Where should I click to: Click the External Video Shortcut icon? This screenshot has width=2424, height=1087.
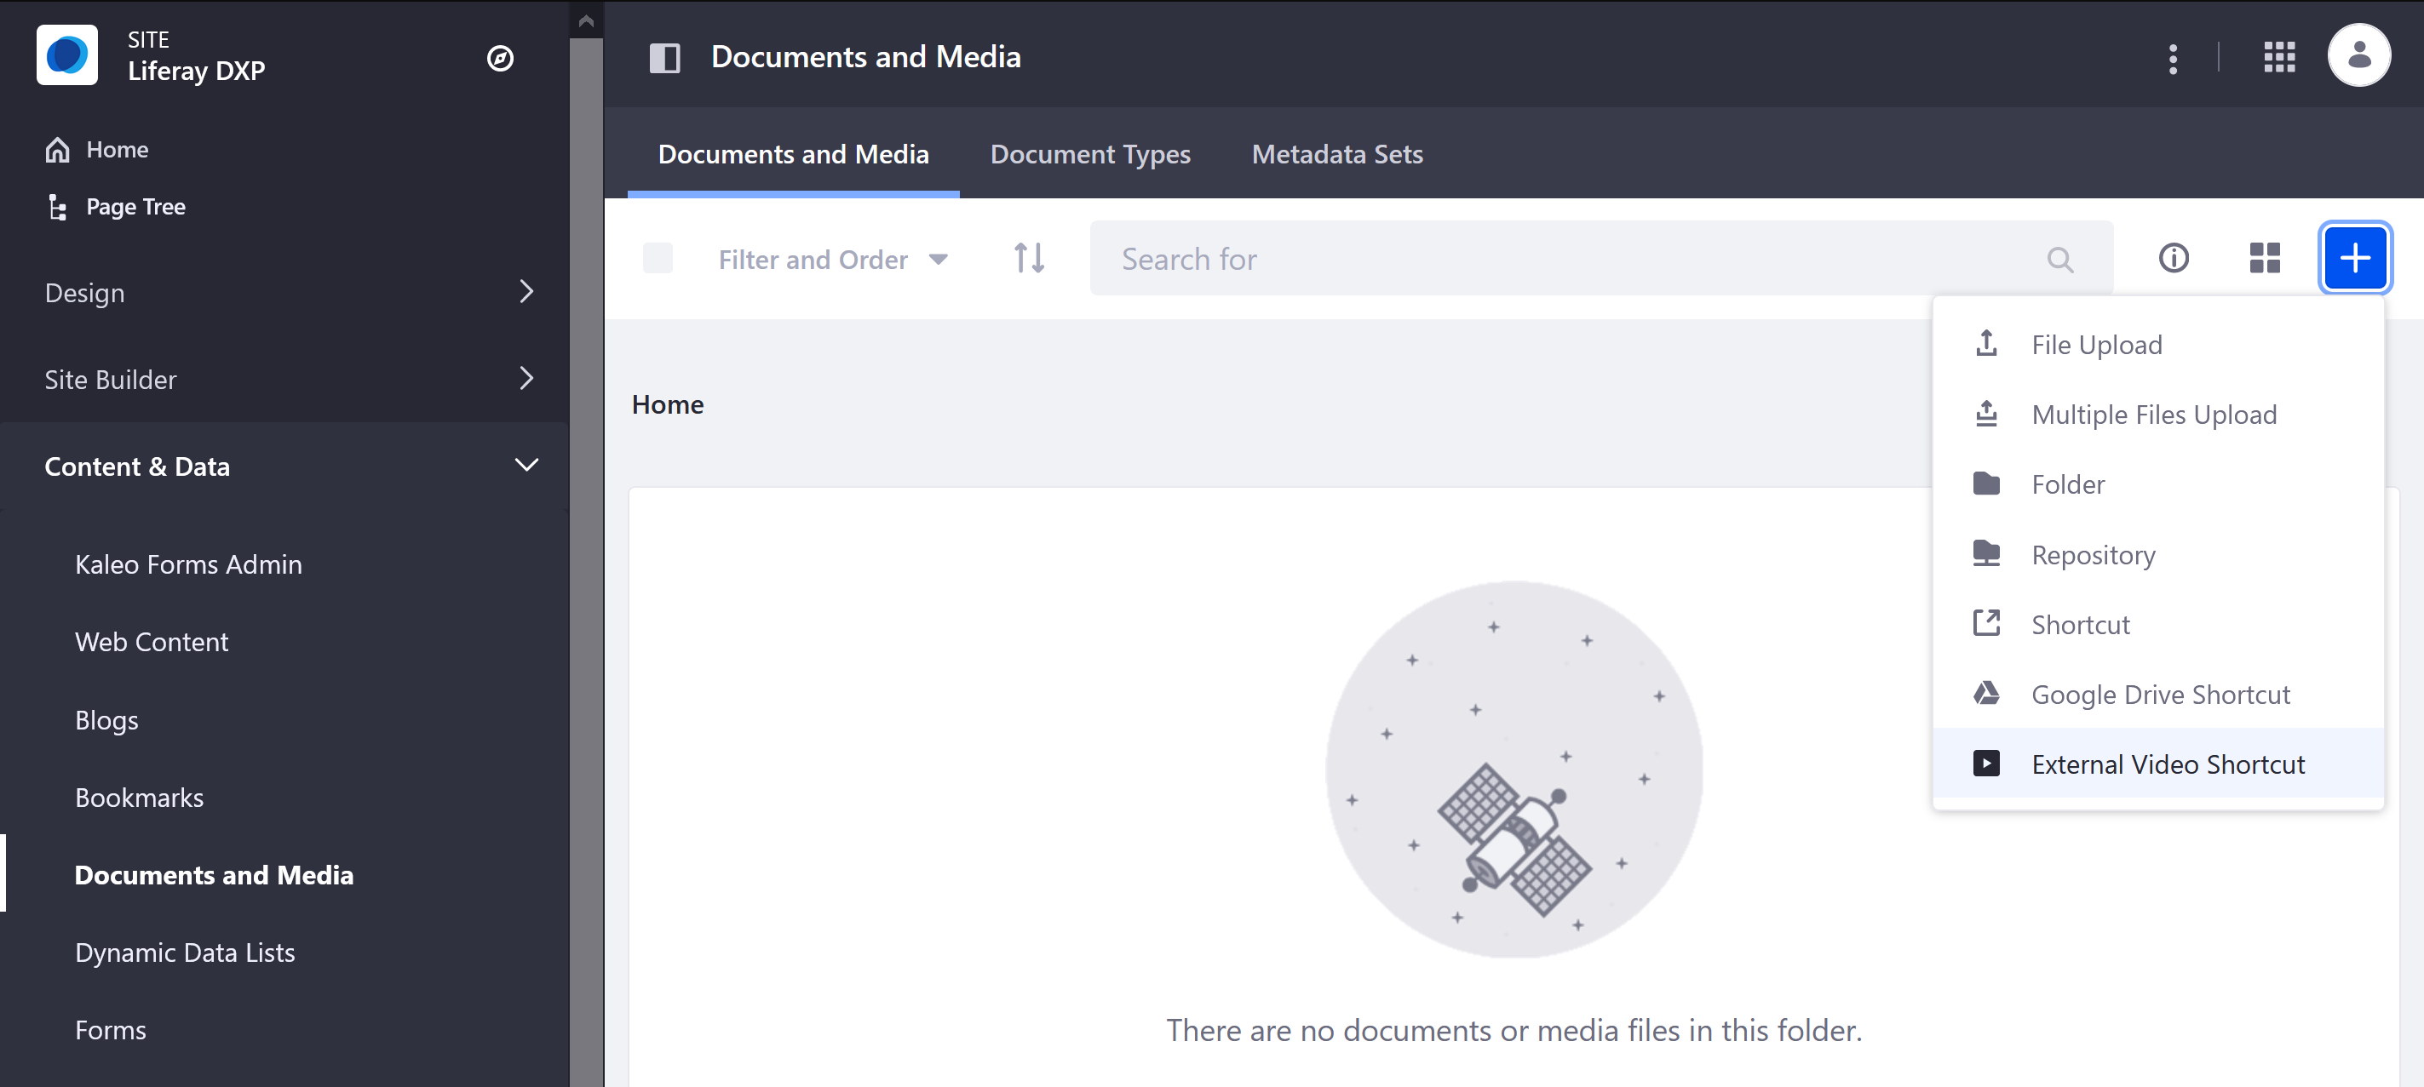pos(1986,763)
